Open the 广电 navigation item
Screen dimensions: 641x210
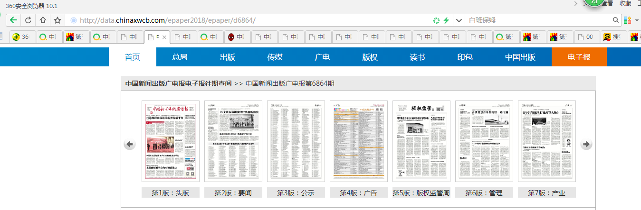pos(323,57)
